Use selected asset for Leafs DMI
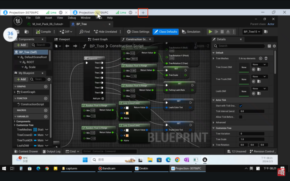 coord(253,94)
